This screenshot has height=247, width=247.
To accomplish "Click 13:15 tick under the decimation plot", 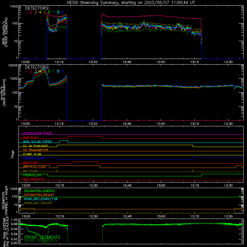I will [195, 216].
